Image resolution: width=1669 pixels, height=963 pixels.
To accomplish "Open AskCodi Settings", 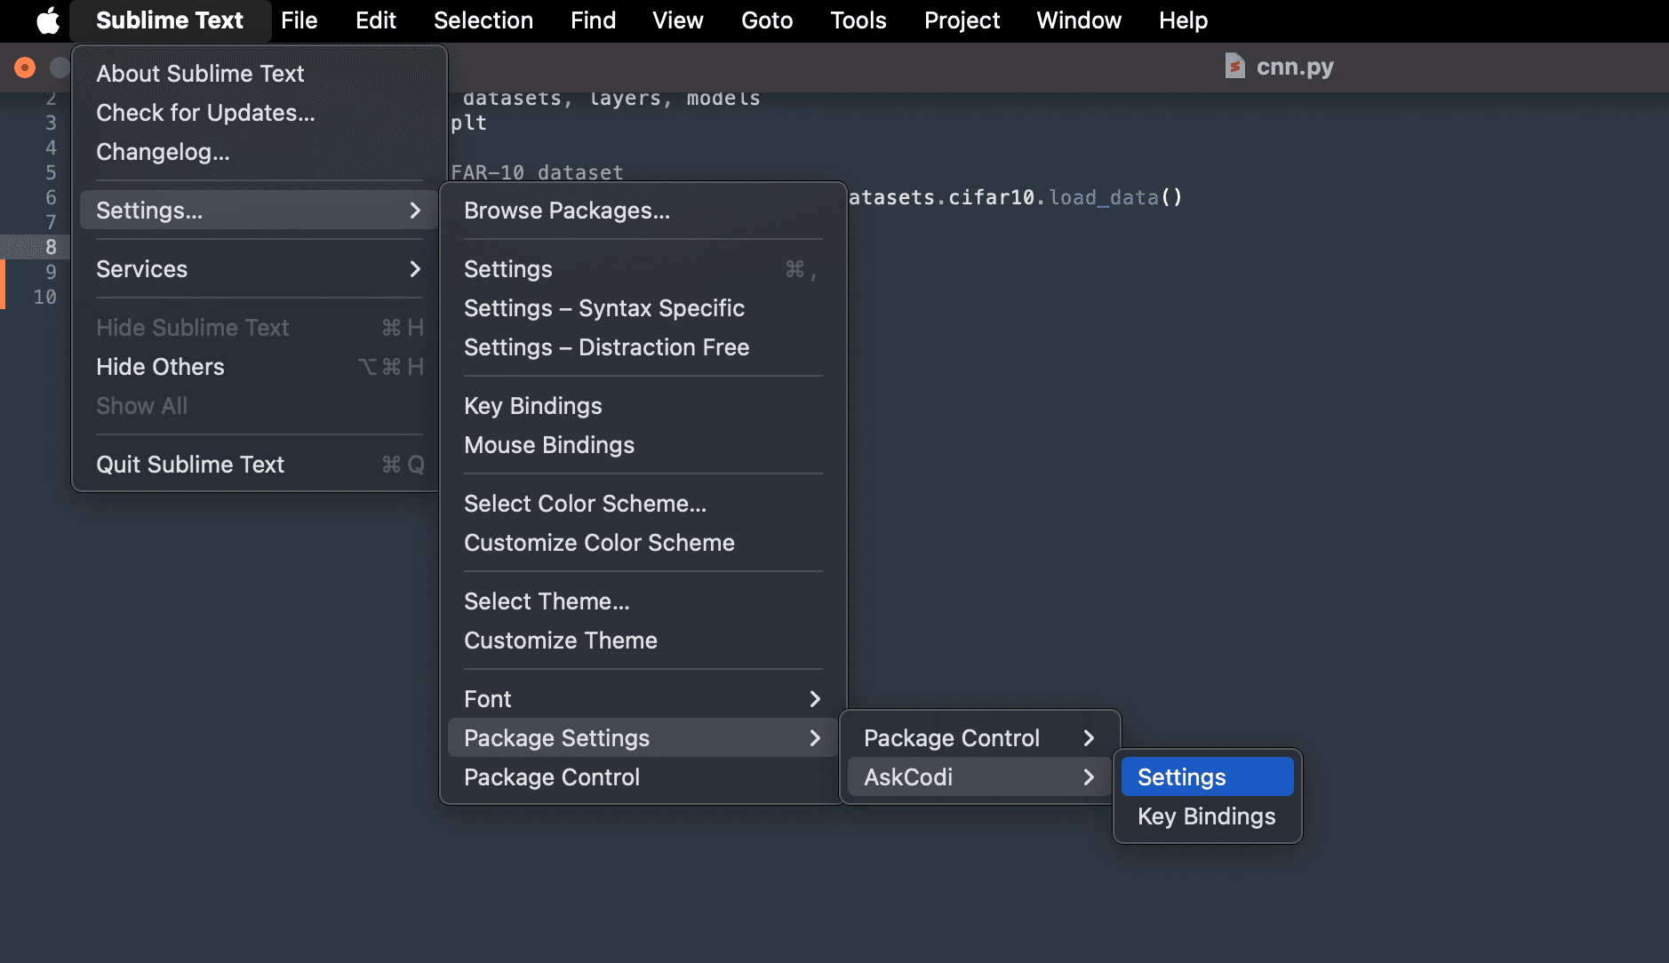I will click(x=1207, y=777).
